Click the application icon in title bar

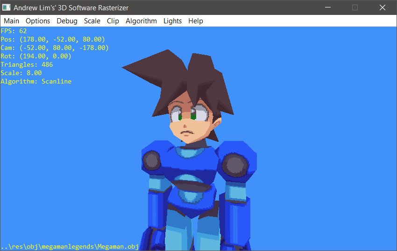7,7
